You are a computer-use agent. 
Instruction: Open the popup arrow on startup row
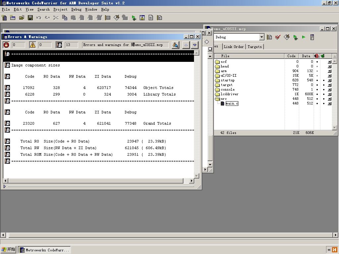(329, 80)
